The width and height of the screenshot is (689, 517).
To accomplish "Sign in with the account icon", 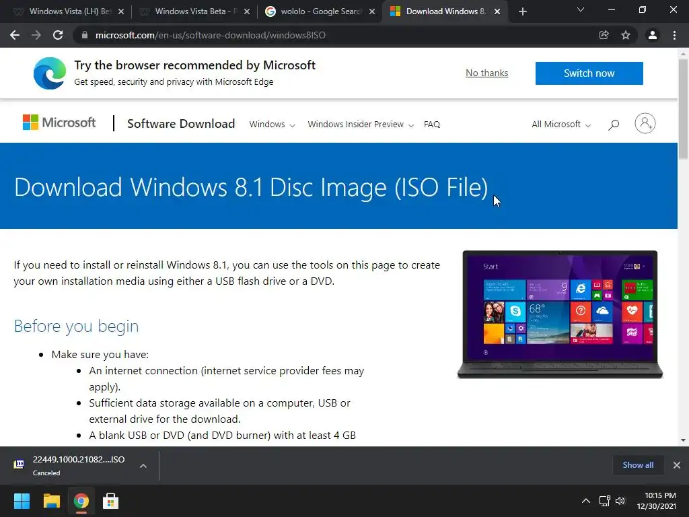I will pyautogui.click(x=645, y=123).
